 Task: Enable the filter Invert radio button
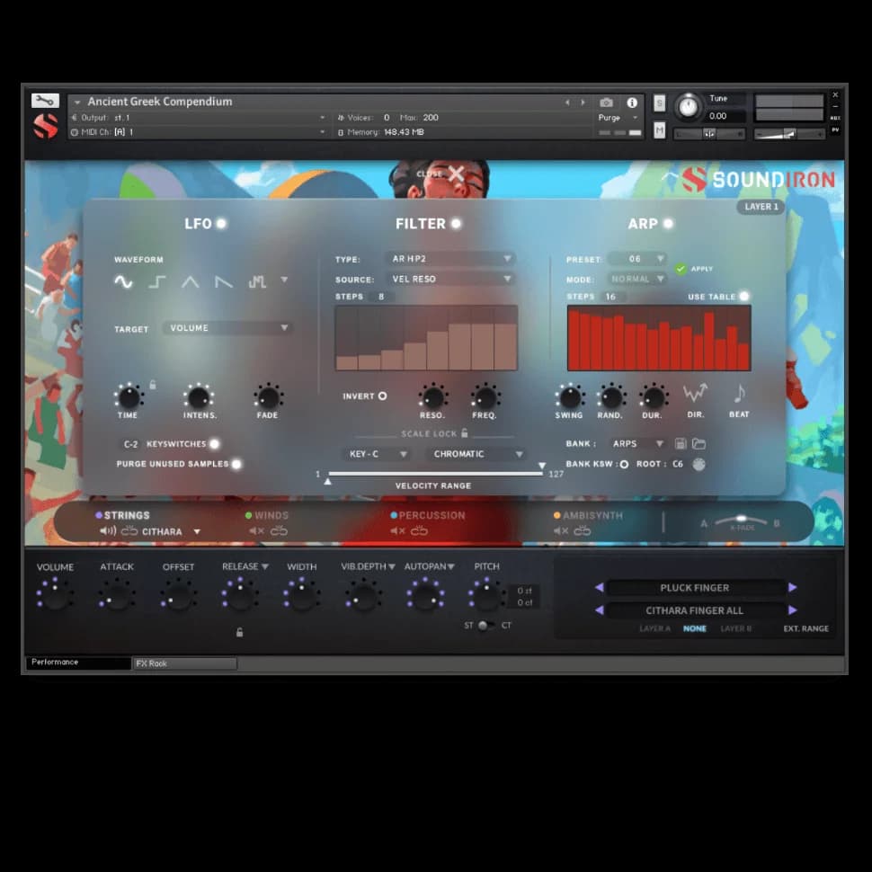click(x=382, y=396)
